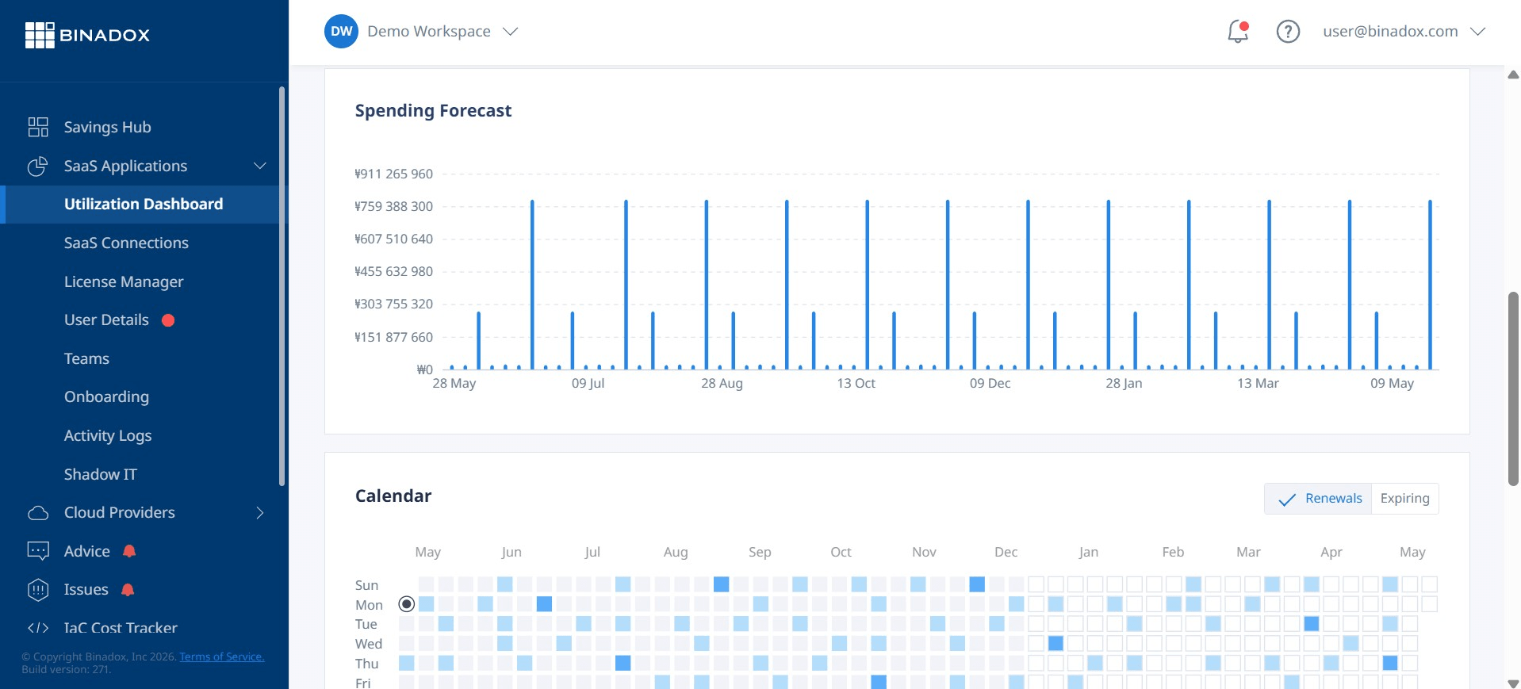
Task: Open the user@binadox.com account menu
Action: pyautogui.click(x=1404, y=32)
